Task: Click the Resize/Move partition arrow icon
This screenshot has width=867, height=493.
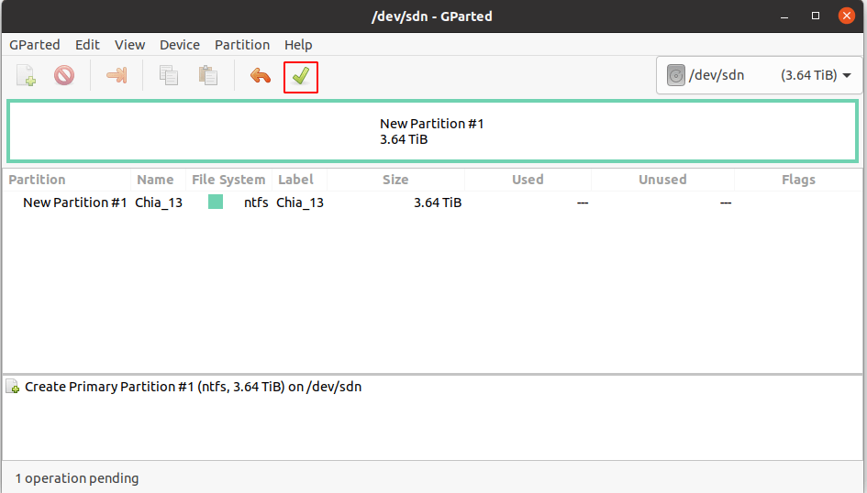Action: (117, 75)
